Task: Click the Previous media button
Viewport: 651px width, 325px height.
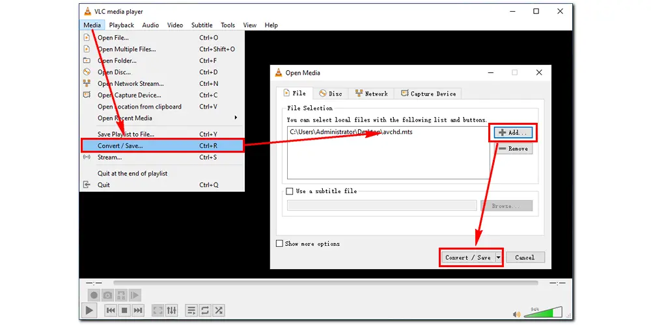Action: (x=111, y=310)
